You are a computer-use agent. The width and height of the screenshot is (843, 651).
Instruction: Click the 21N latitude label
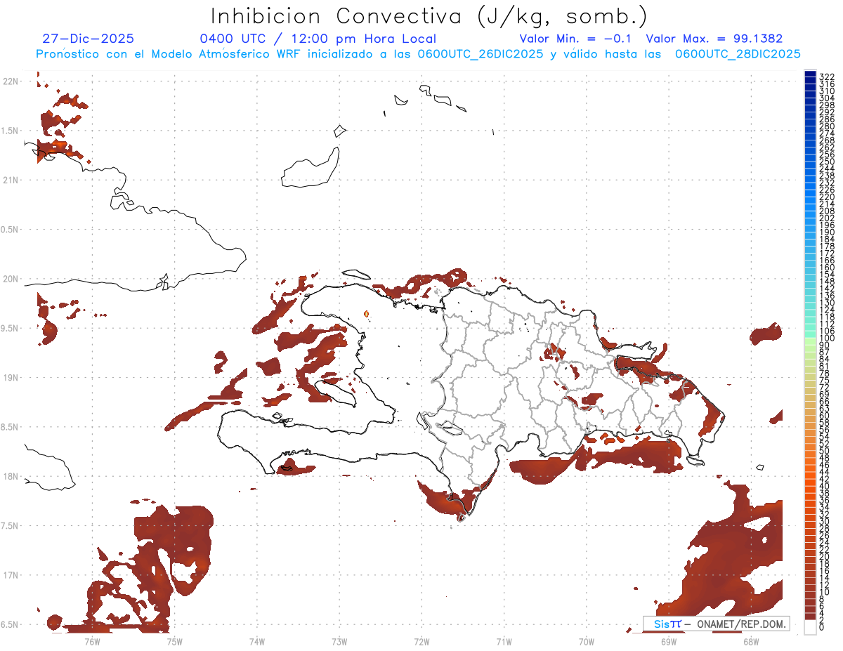11,180
